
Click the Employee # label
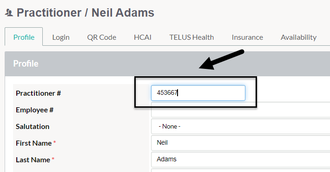click(x=34, y=110)
